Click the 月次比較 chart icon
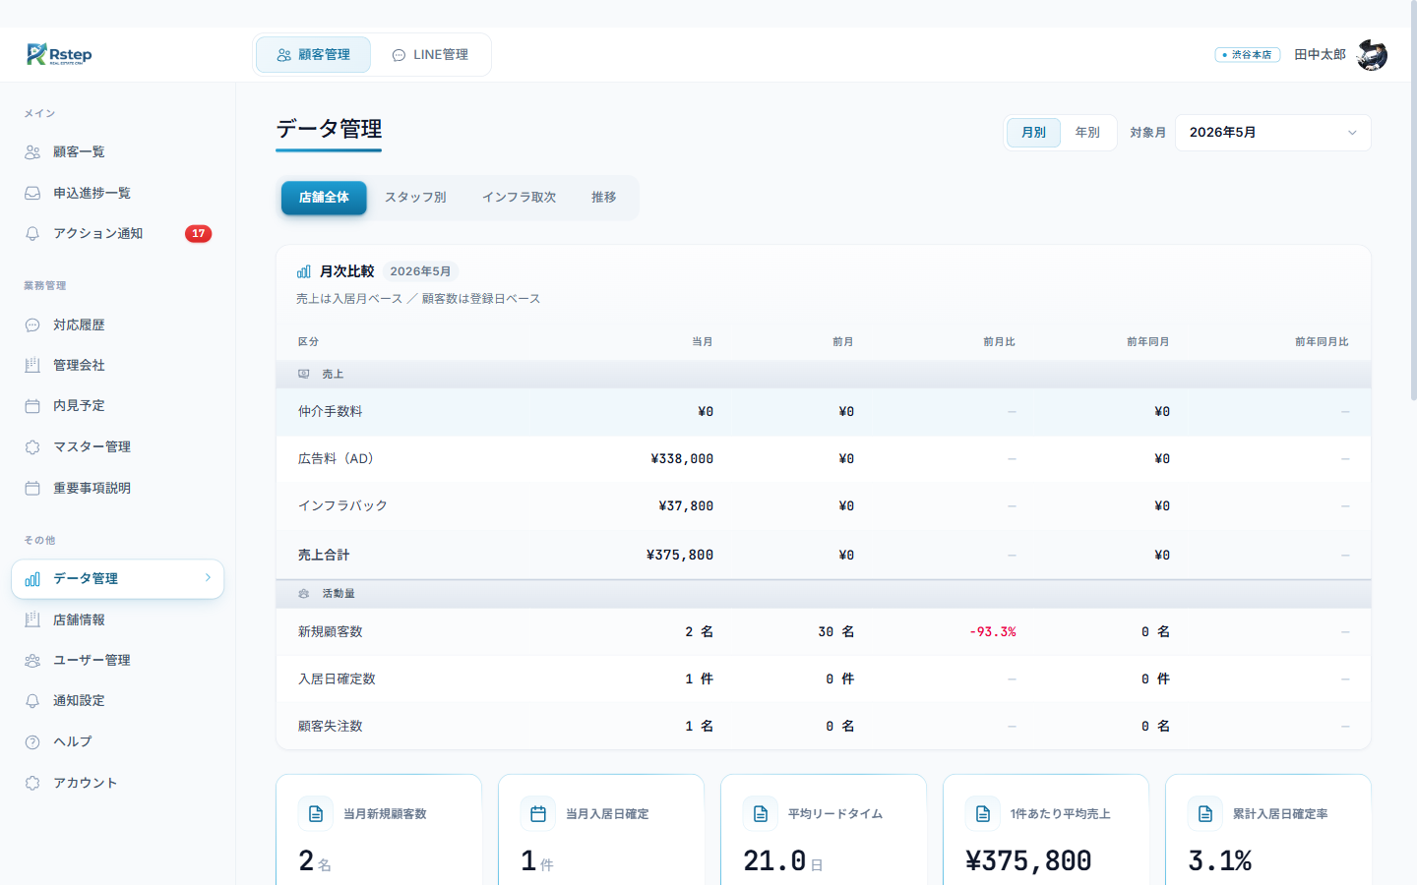This screenshot has height=885, width=1417. [x=304, y=271]
